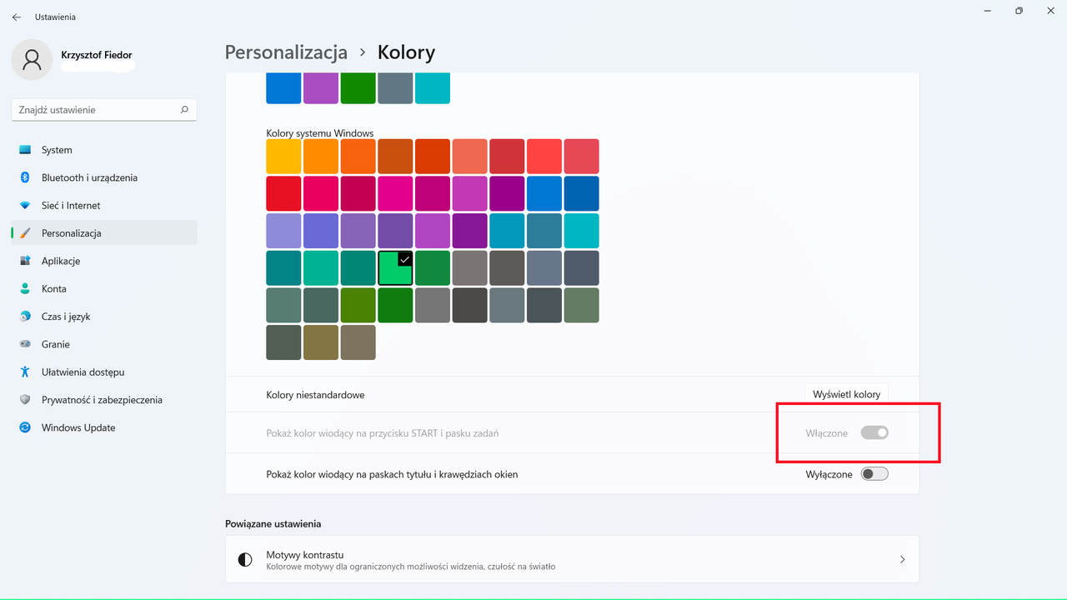Click the Aplikacje icon
Viewport: 1067px width, 600px height.
(x=24, y=261)
